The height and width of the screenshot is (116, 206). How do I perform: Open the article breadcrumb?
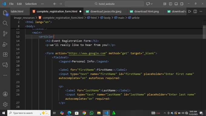tap(136, 18)
